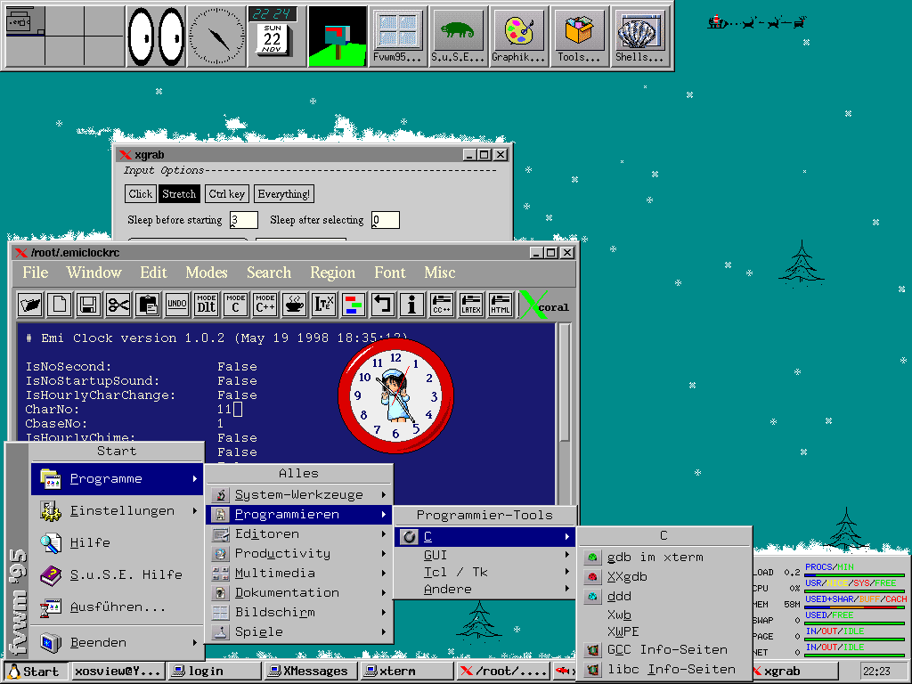The image size is (912, 684).
Task: Click the info 'i' toolbar icon
Action: click(411, 305)
